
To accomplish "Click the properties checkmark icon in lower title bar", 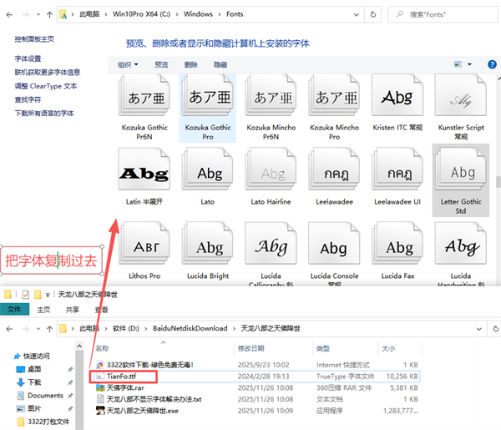I will [x=26, y=295].
